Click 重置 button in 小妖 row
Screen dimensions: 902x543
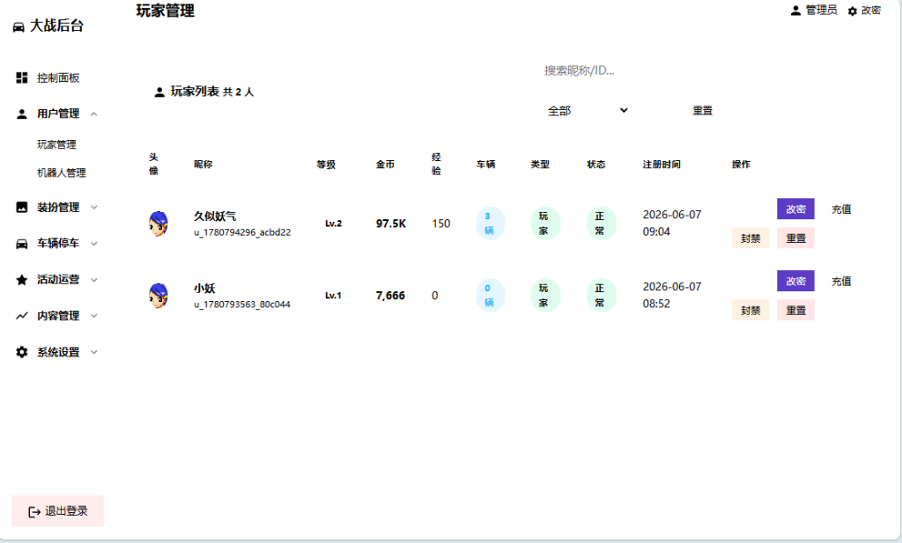pos(795,311)
